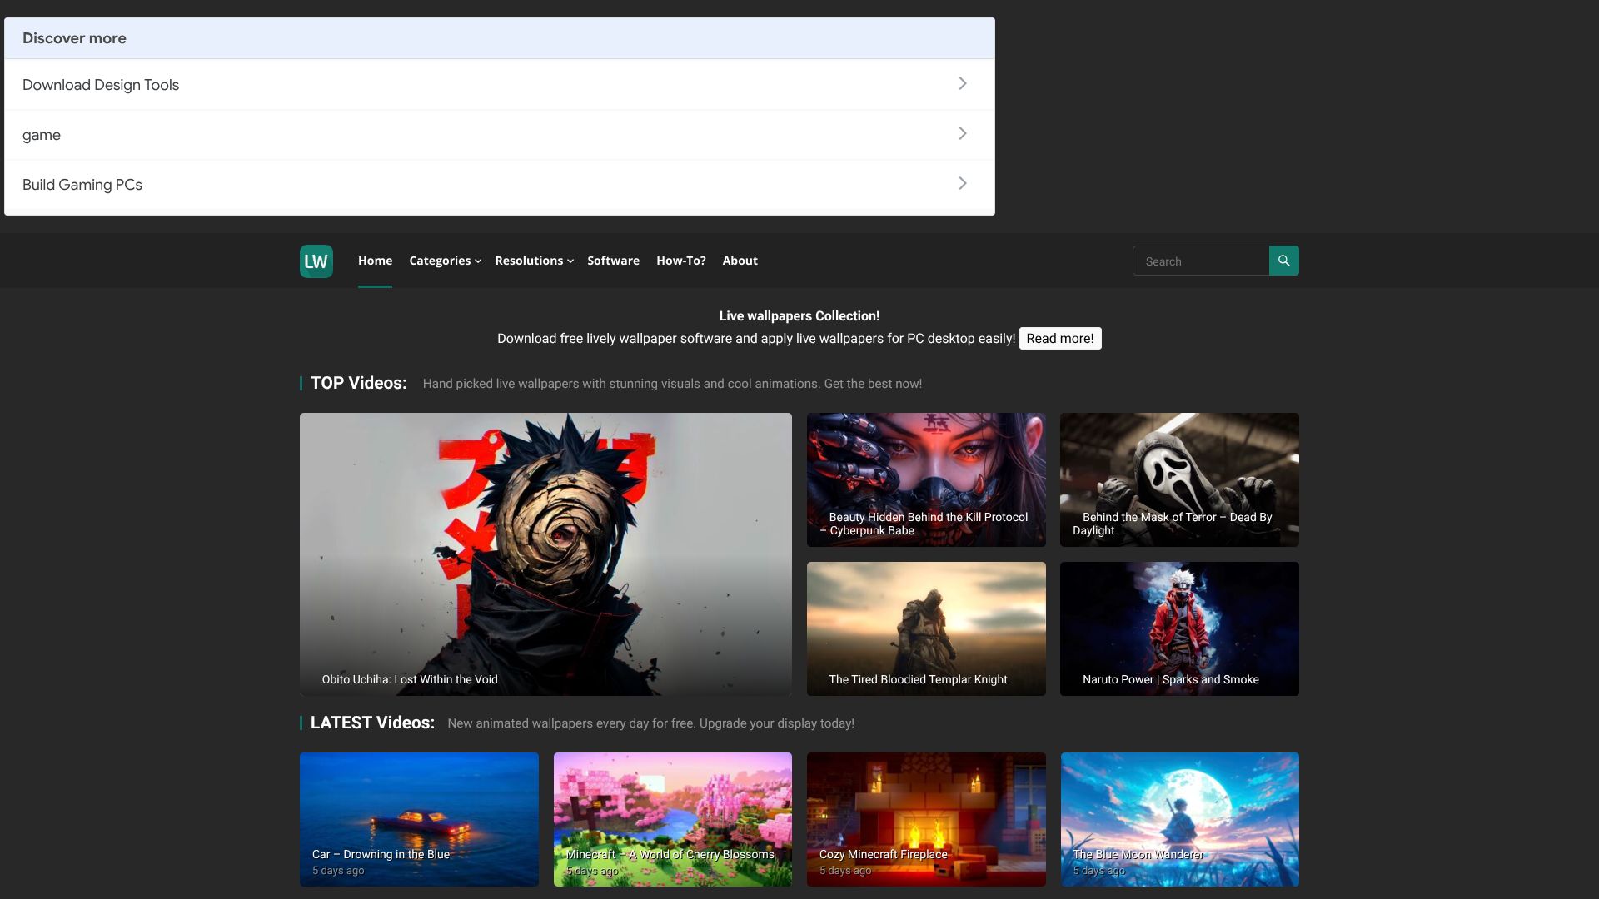Click the LATEST Videos: heading

point(372,723)
